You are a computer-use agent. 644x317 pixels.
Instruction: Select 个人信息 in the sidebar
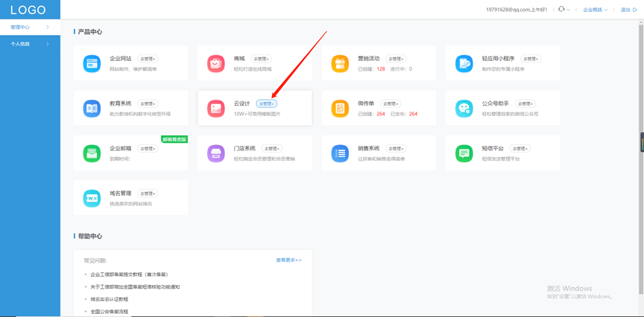pyautogui.click(x=30, y=43)
